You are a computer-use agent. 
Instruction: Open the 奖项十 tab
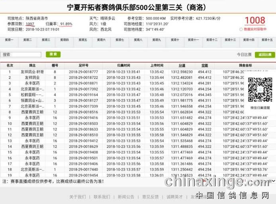[175, 40]
